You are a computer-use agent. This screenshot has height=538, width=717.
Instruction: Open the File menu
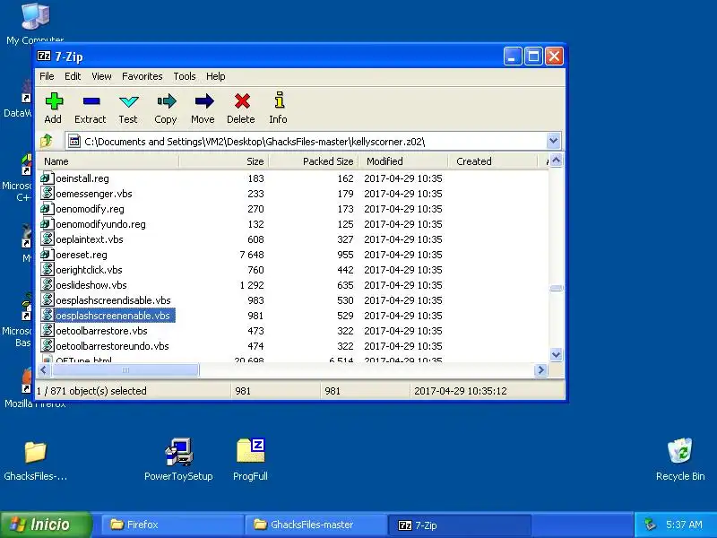47,76
